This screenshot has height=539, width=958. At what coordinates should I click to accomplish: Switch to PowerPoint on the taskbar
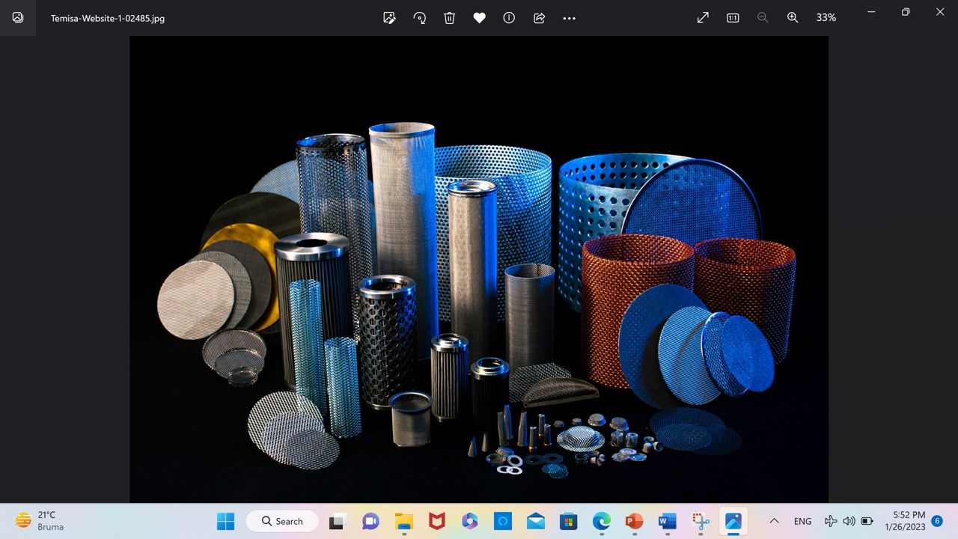[x=635, y=521]
